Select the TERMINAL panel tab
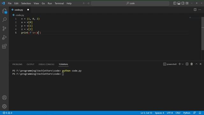This screenshot has height=115, width=204. click(63, 64)
